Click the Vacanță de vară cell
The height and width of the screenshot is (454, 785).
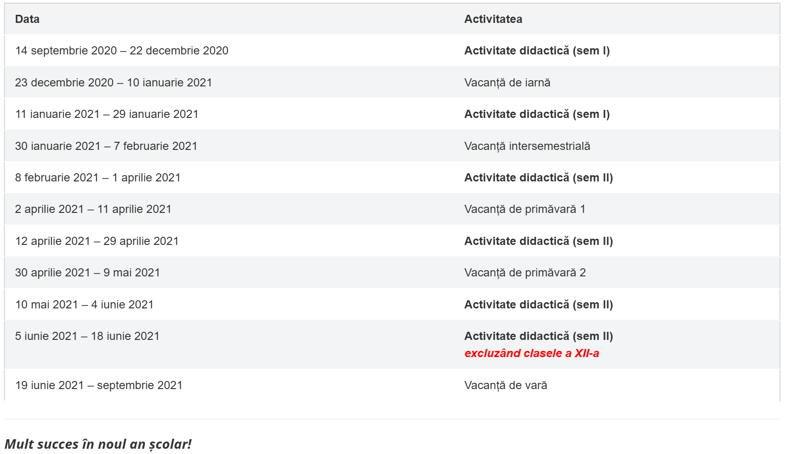pos(505,385)
